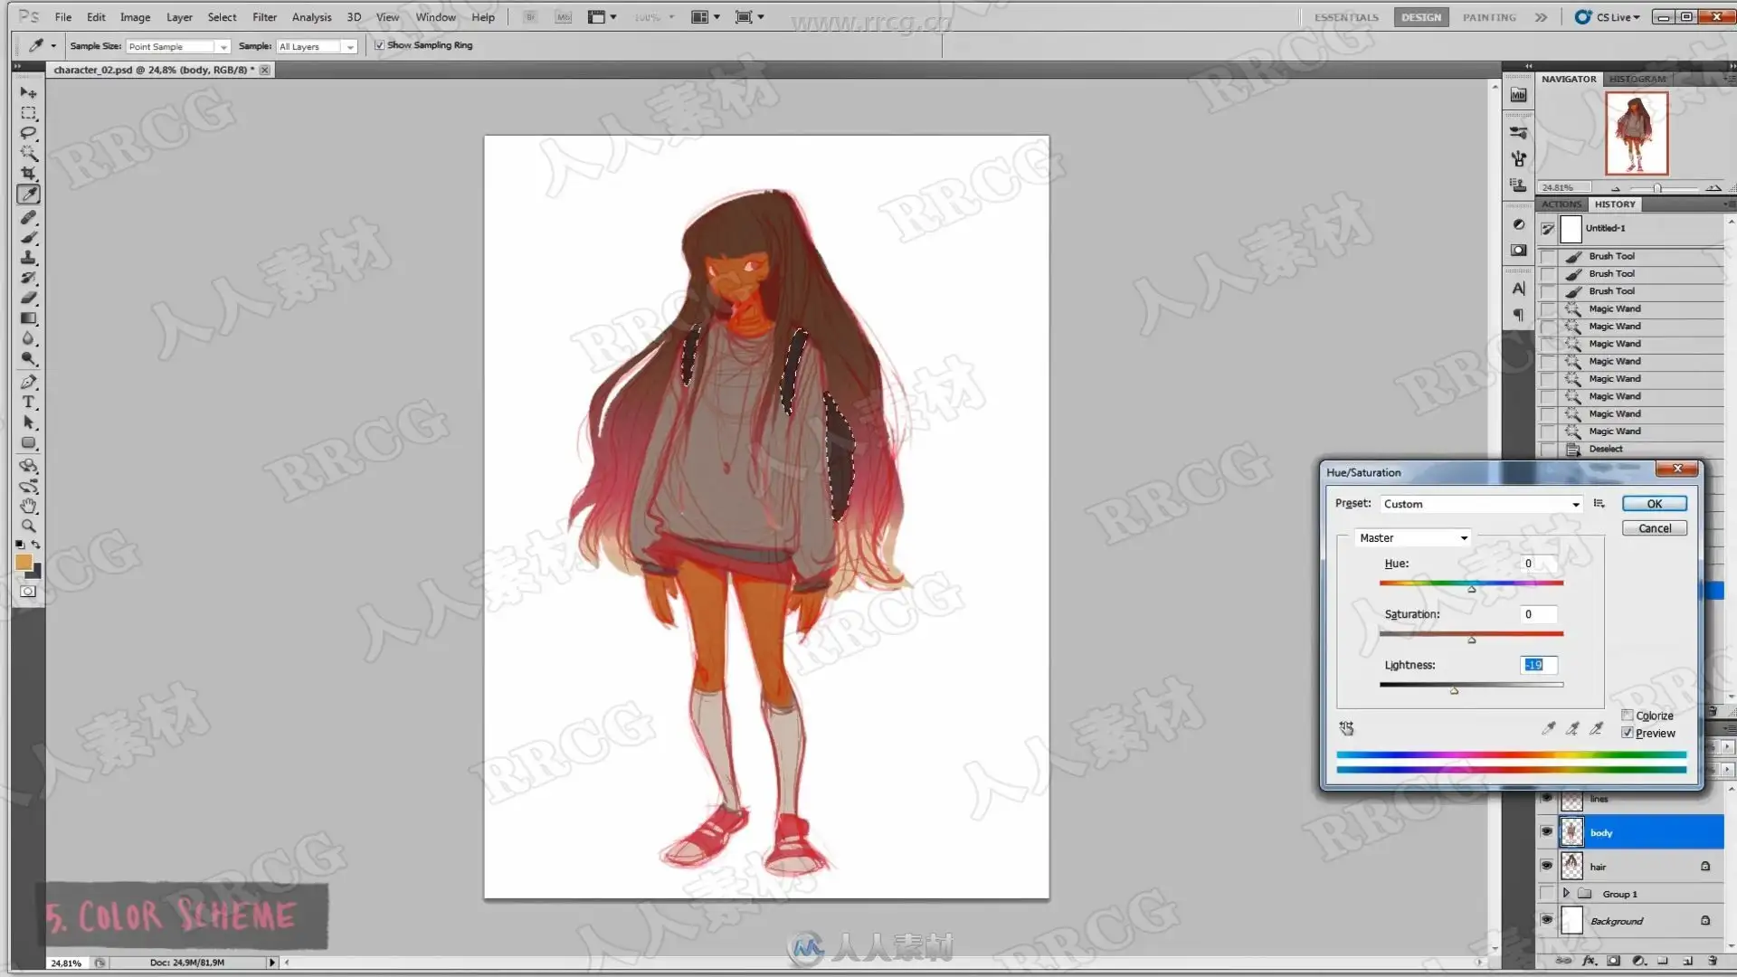
Task: Click the on-image adjustment hand icon
Action: click(x=1346, y=728)
